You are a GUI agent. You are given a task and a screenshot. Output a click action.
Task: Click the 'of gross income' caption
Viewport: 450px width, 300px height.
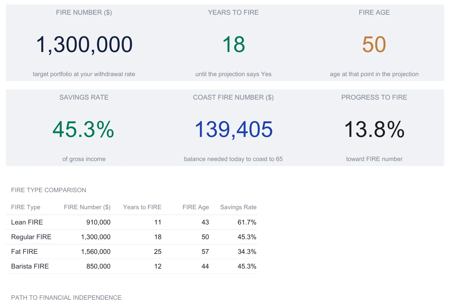(x=84, y=159)
